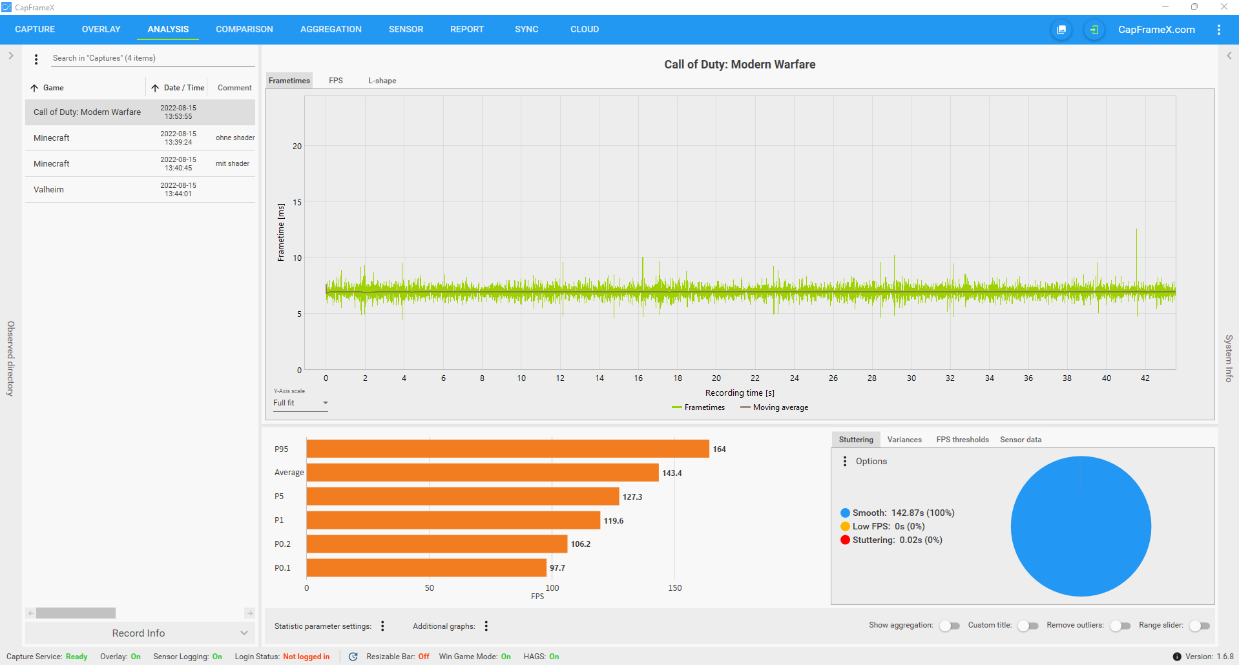Expand the Record Info panel

point(140,633)
